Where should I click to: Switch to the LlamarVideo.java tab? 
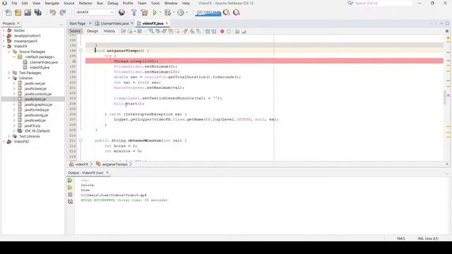click(x=114, y=23)
